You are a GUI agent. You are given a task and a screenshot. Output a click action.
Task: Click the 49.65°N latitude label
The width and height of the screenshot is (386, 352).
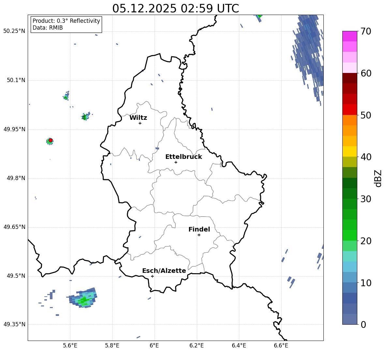pos(14,227)
